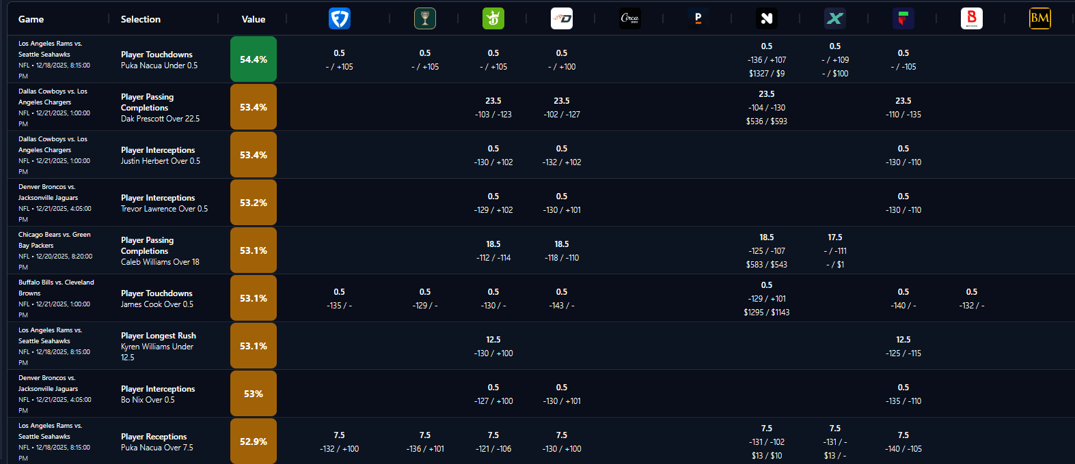1075x464 pixels.
Task: Click the -129 / +102 odds cell
Action: pyautogui.click(x=493, y=210)
